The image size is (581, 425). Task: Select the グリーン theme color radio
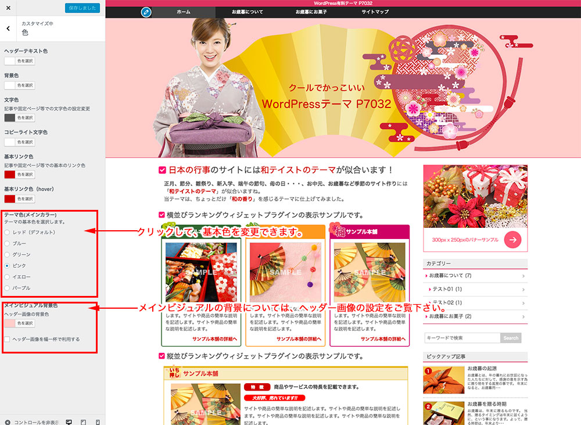point(7,255)
